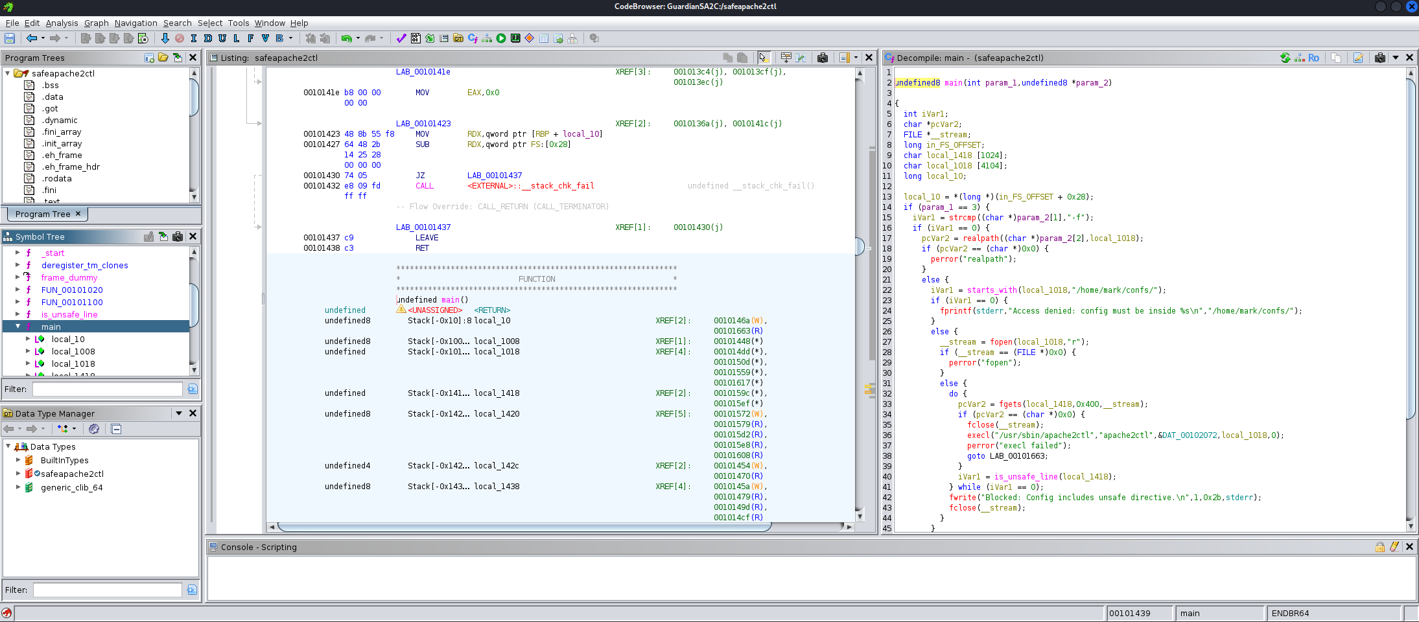Select is_unsafe_line function in Symbol Tree

(69, 314)
